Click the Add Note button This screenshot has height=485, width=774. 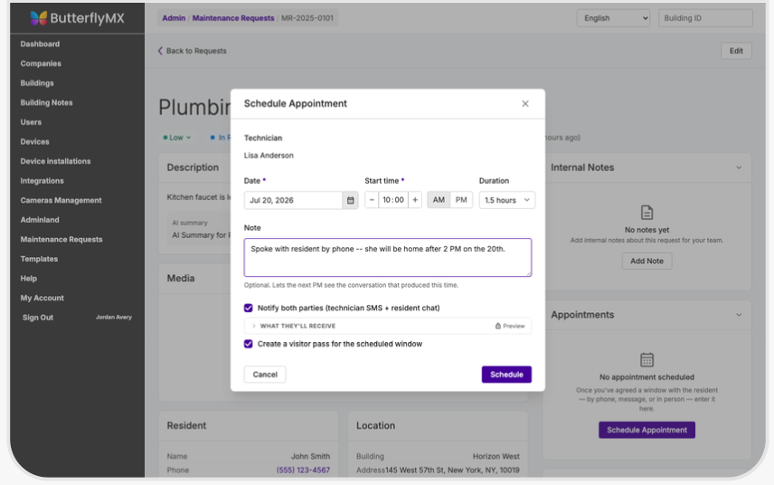647,261
